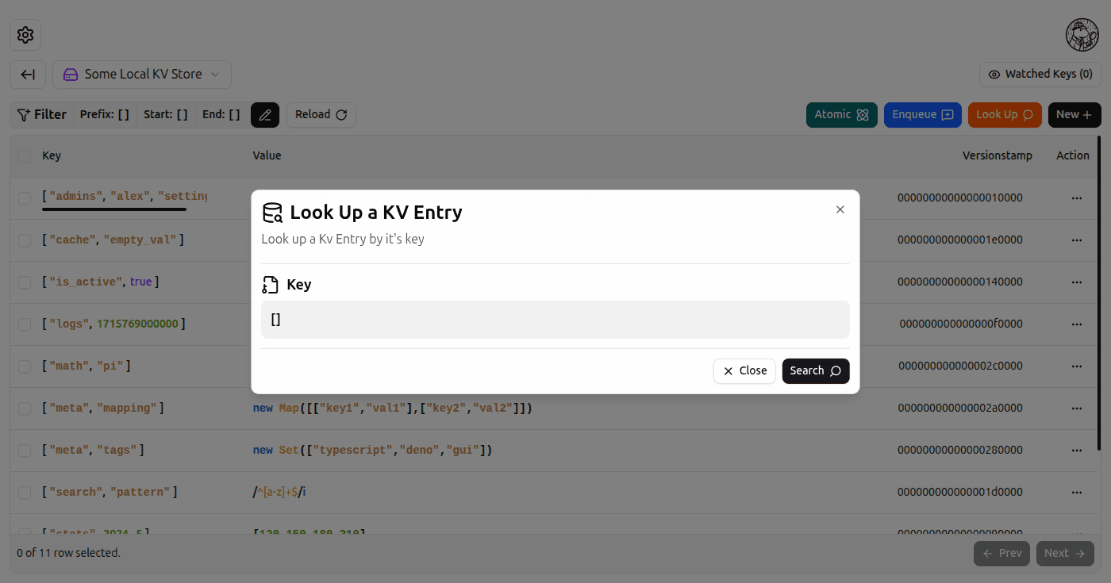This screenshot has width=1111, height=583.
Task: Open Watched Keys (0)
Action: [1040, 75]
